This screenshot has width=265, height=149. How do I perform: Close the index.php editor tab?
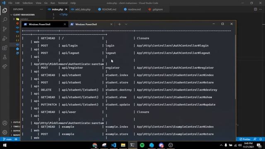tap(66, 9)
